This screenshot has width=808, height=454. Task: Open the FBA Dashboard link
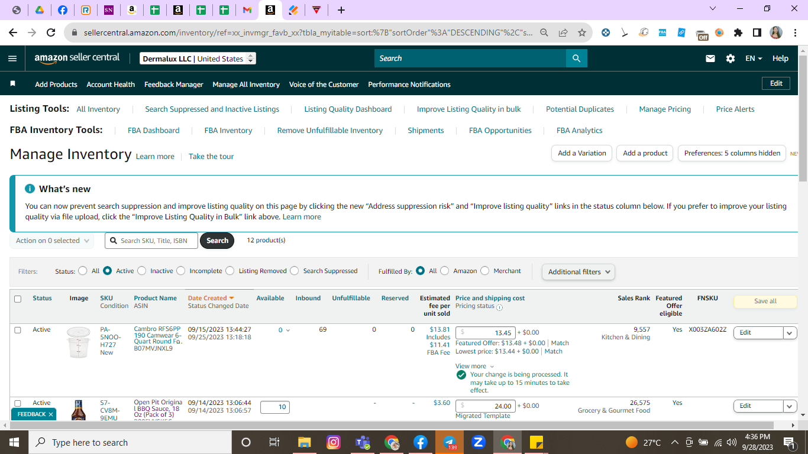coord(154,131)
